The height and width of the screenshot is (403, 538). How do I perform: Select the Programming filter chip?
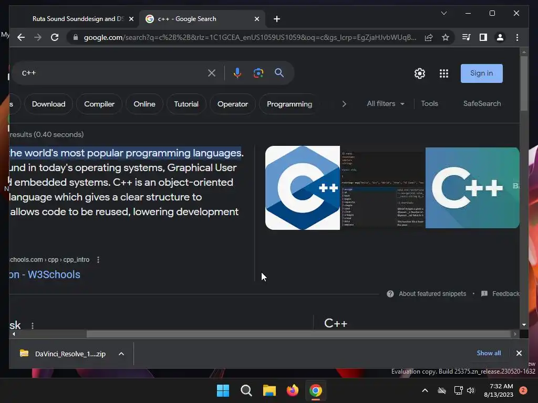289,104
